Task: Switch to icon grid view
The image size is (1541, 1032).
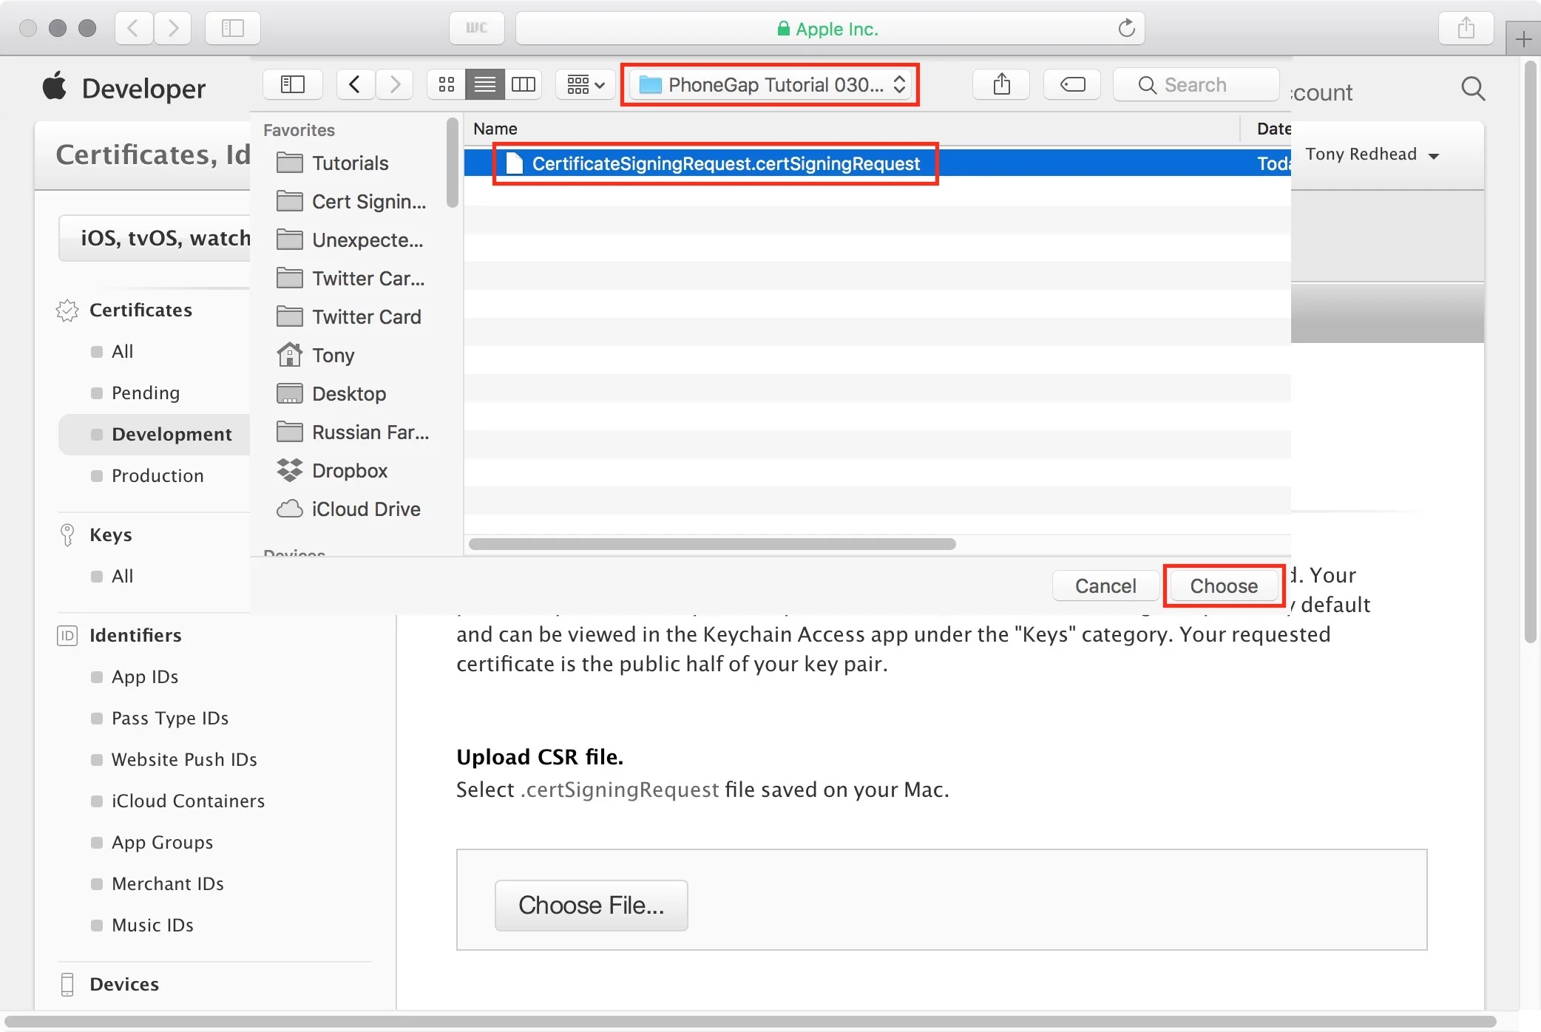Action: click(447, 84)
